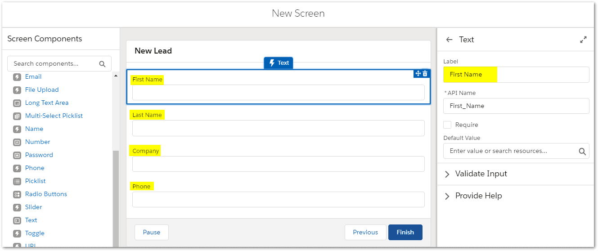
Task: Click the move handle on First Name field
Action: tap(418, 73)
